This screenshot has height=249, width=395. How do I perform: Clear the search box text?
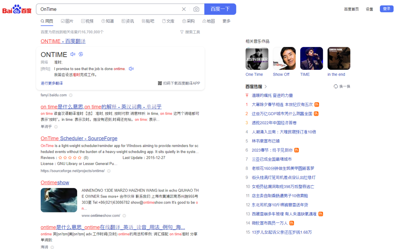tap(184, 9)
